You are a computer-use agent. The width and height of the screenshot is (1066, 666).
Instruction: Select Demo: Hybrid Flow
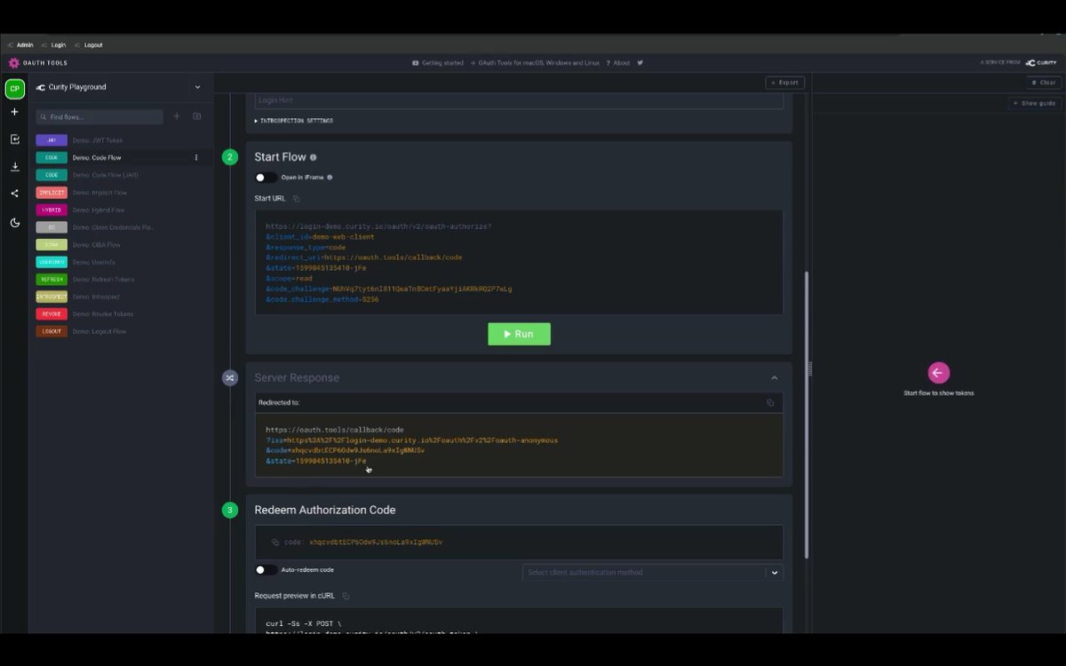click(x=98, y=210)
